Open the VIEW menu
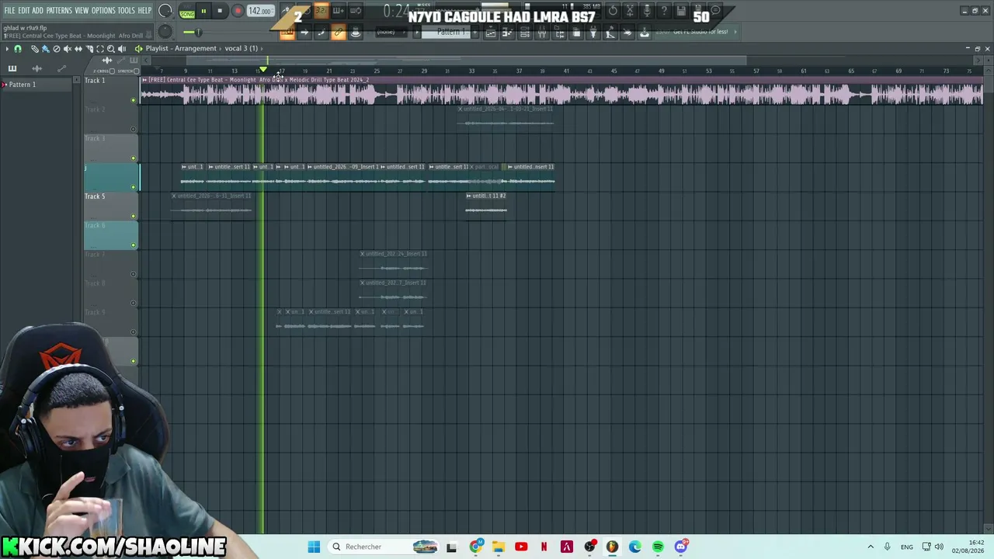The height and width of the screenshot is (559, 994). tap(82, 11)
